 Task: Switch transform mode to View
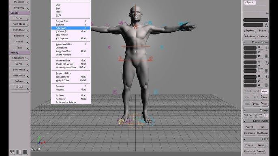click(264, 91)
